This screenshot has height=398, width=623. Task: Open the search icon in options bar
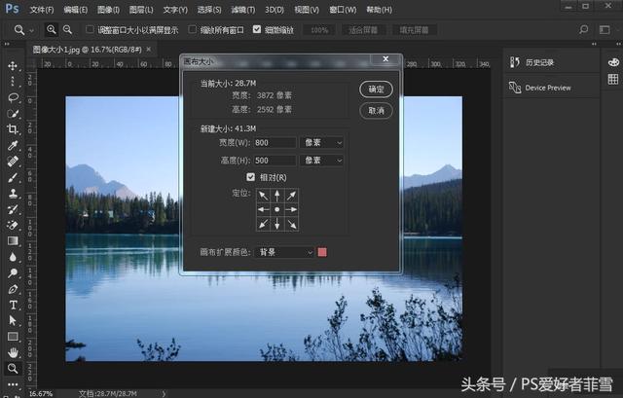point(584,29)
